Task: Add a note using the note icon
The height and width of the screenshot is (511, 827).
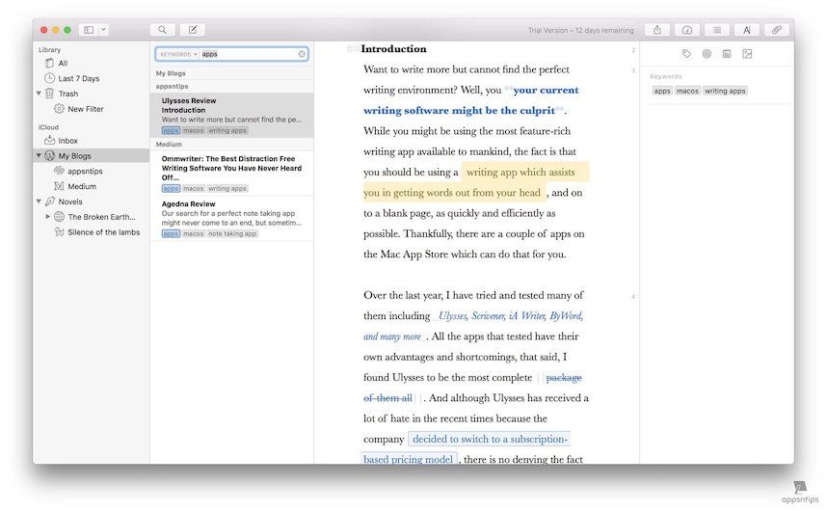Action: (x=727, y=54)
